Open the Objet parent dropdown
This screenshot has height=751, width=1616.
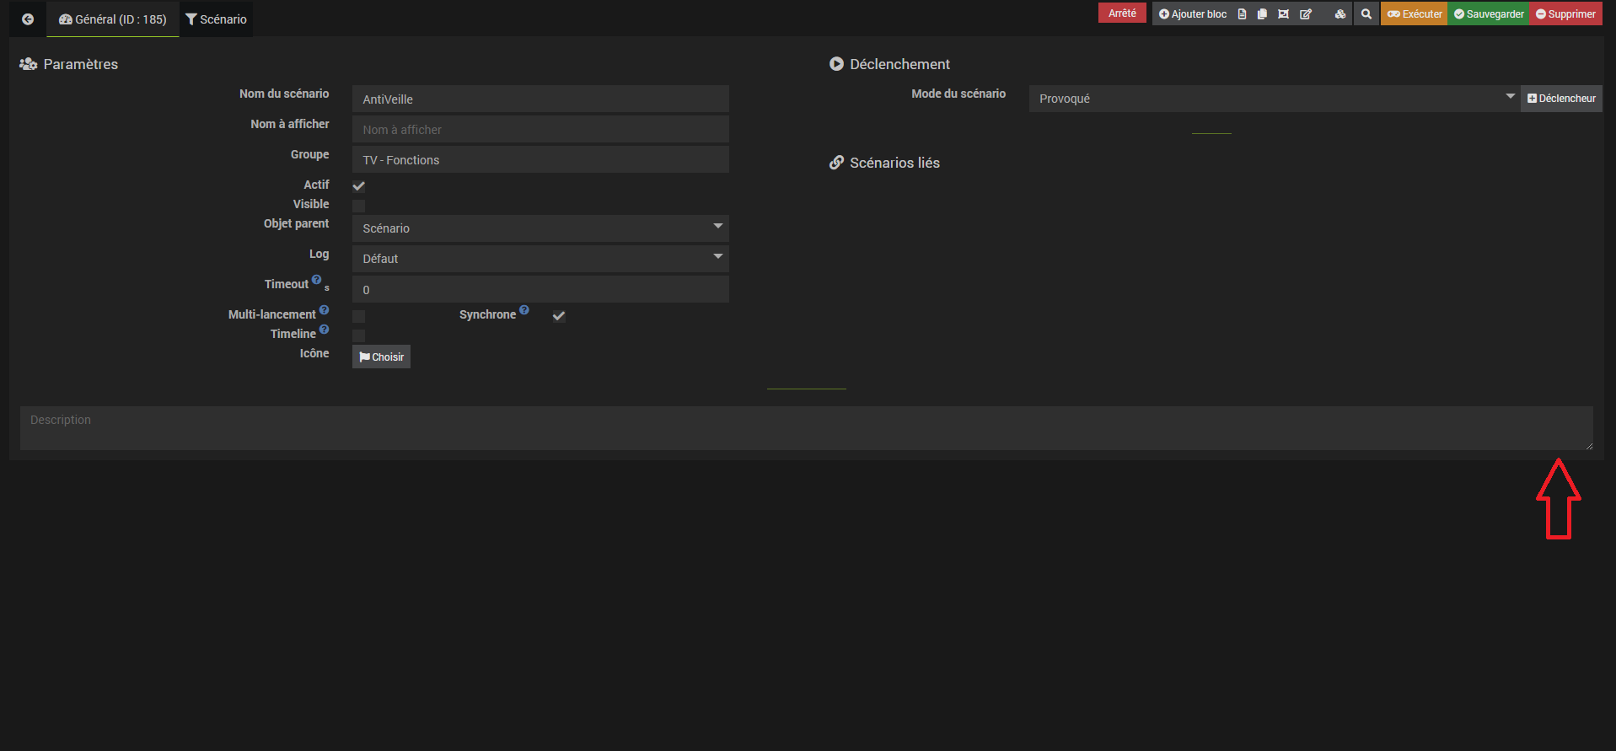click(540, 228)
